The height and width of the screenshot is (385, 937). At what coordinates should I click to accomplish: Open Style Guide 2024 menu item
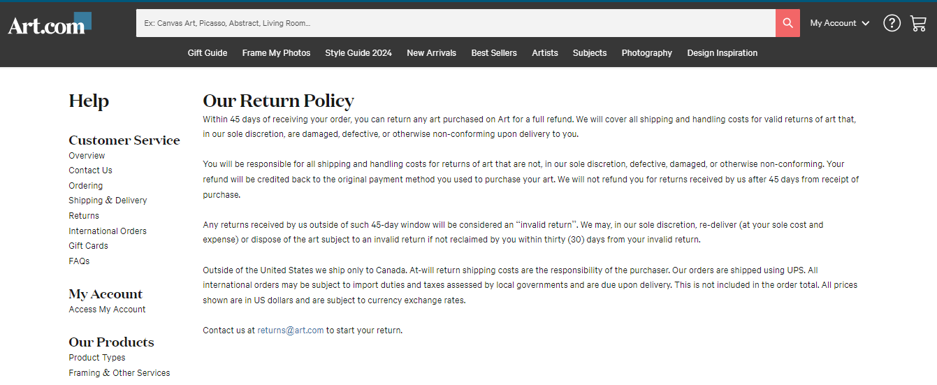pos(358,53)
